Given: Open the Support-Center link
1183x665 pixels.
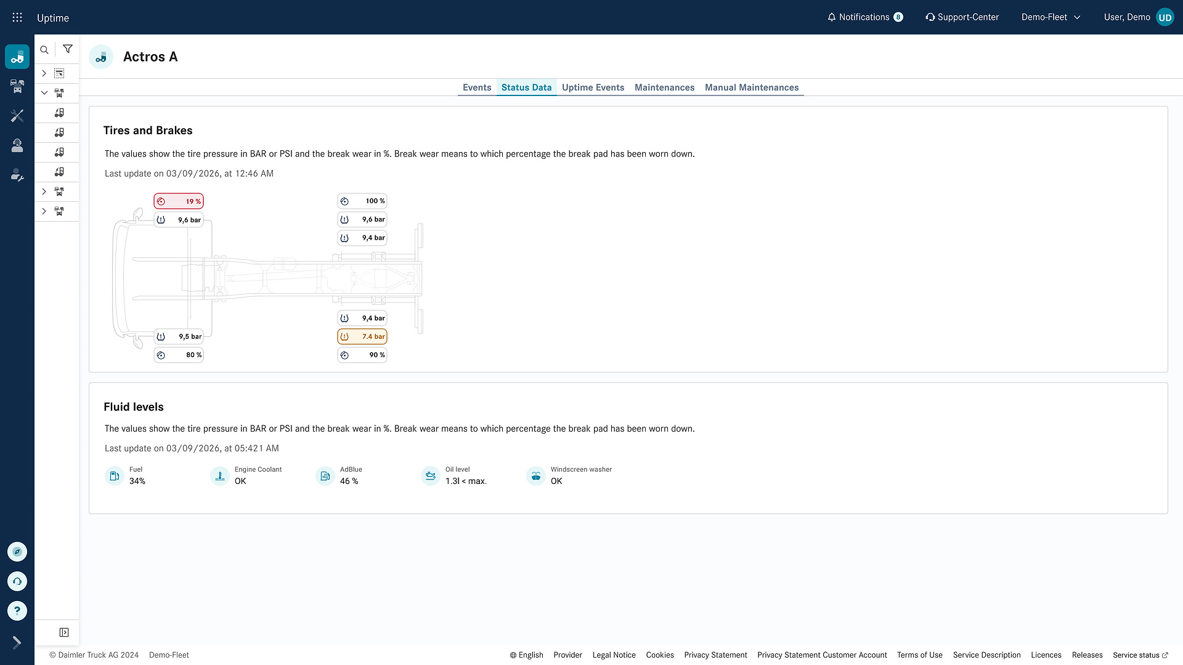Looking at the screenshot, I should point(962,17).
